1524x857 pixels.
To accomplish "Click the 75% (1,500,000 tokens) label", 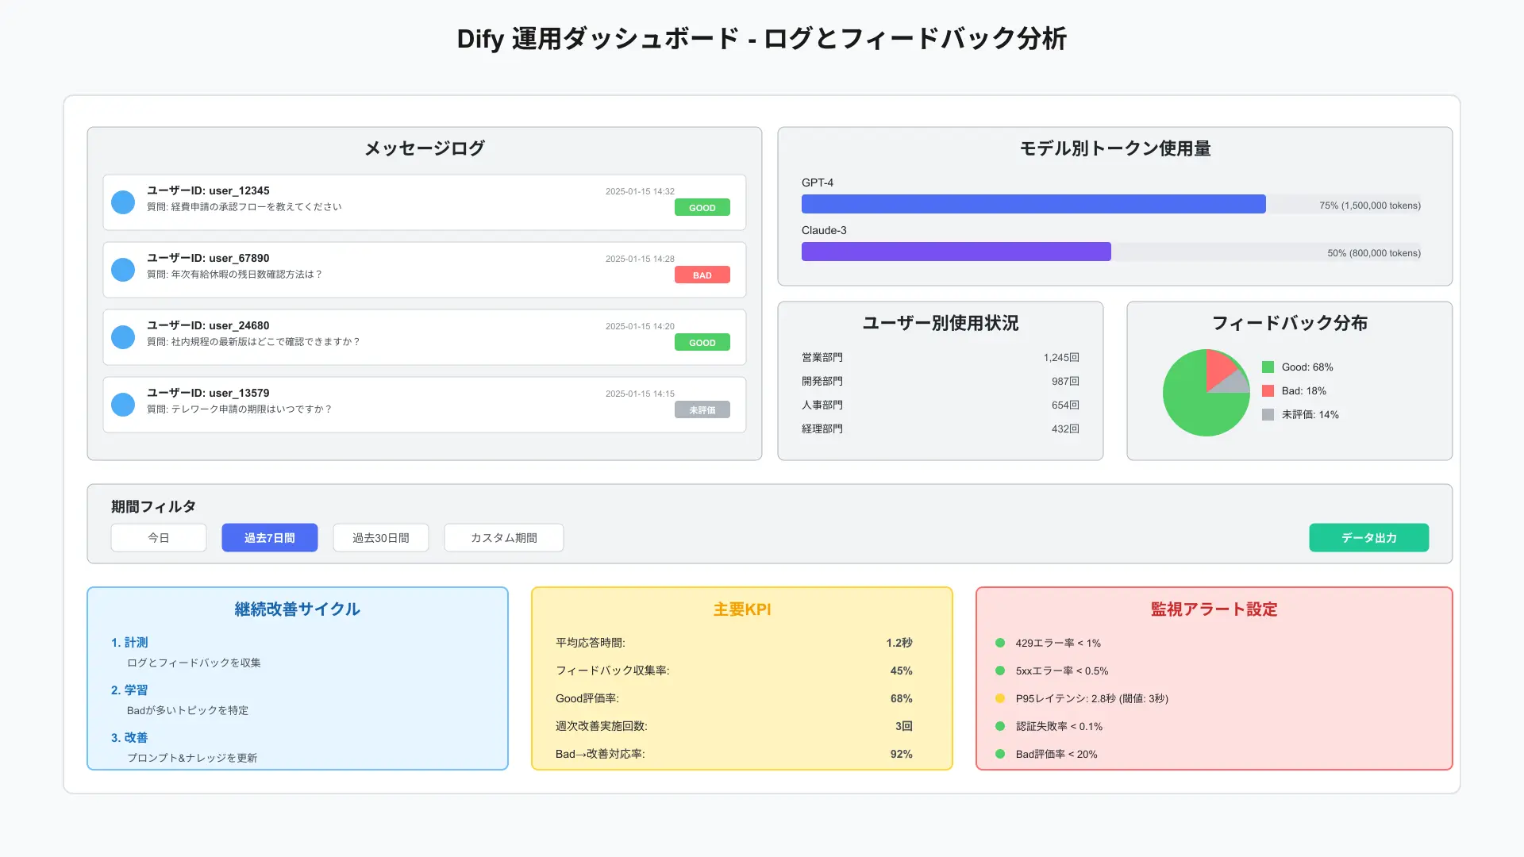I will (1370, 206).
